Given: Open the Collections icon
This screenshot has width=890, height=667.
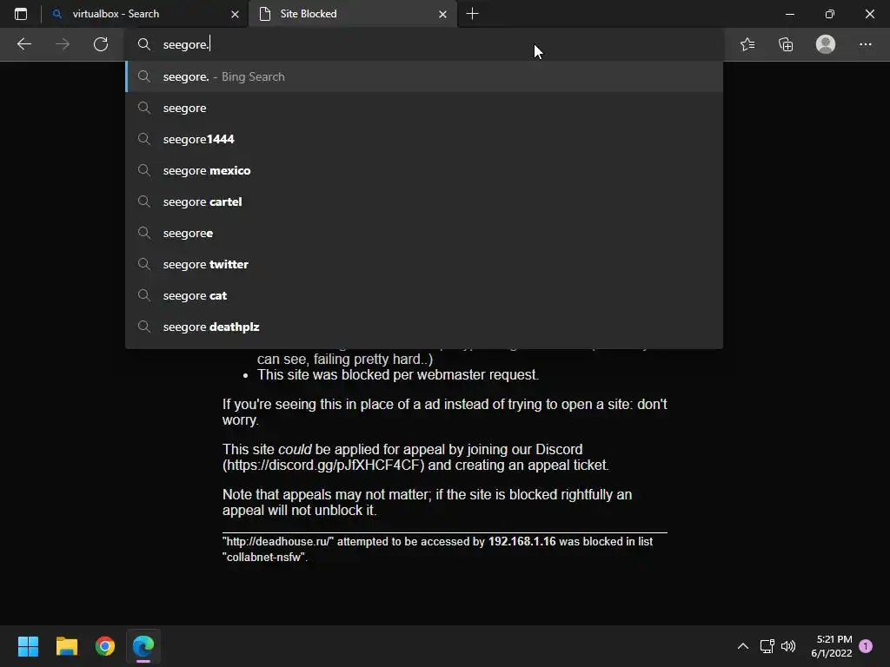Looking at the screenshot, I should [x=786, y=44].
